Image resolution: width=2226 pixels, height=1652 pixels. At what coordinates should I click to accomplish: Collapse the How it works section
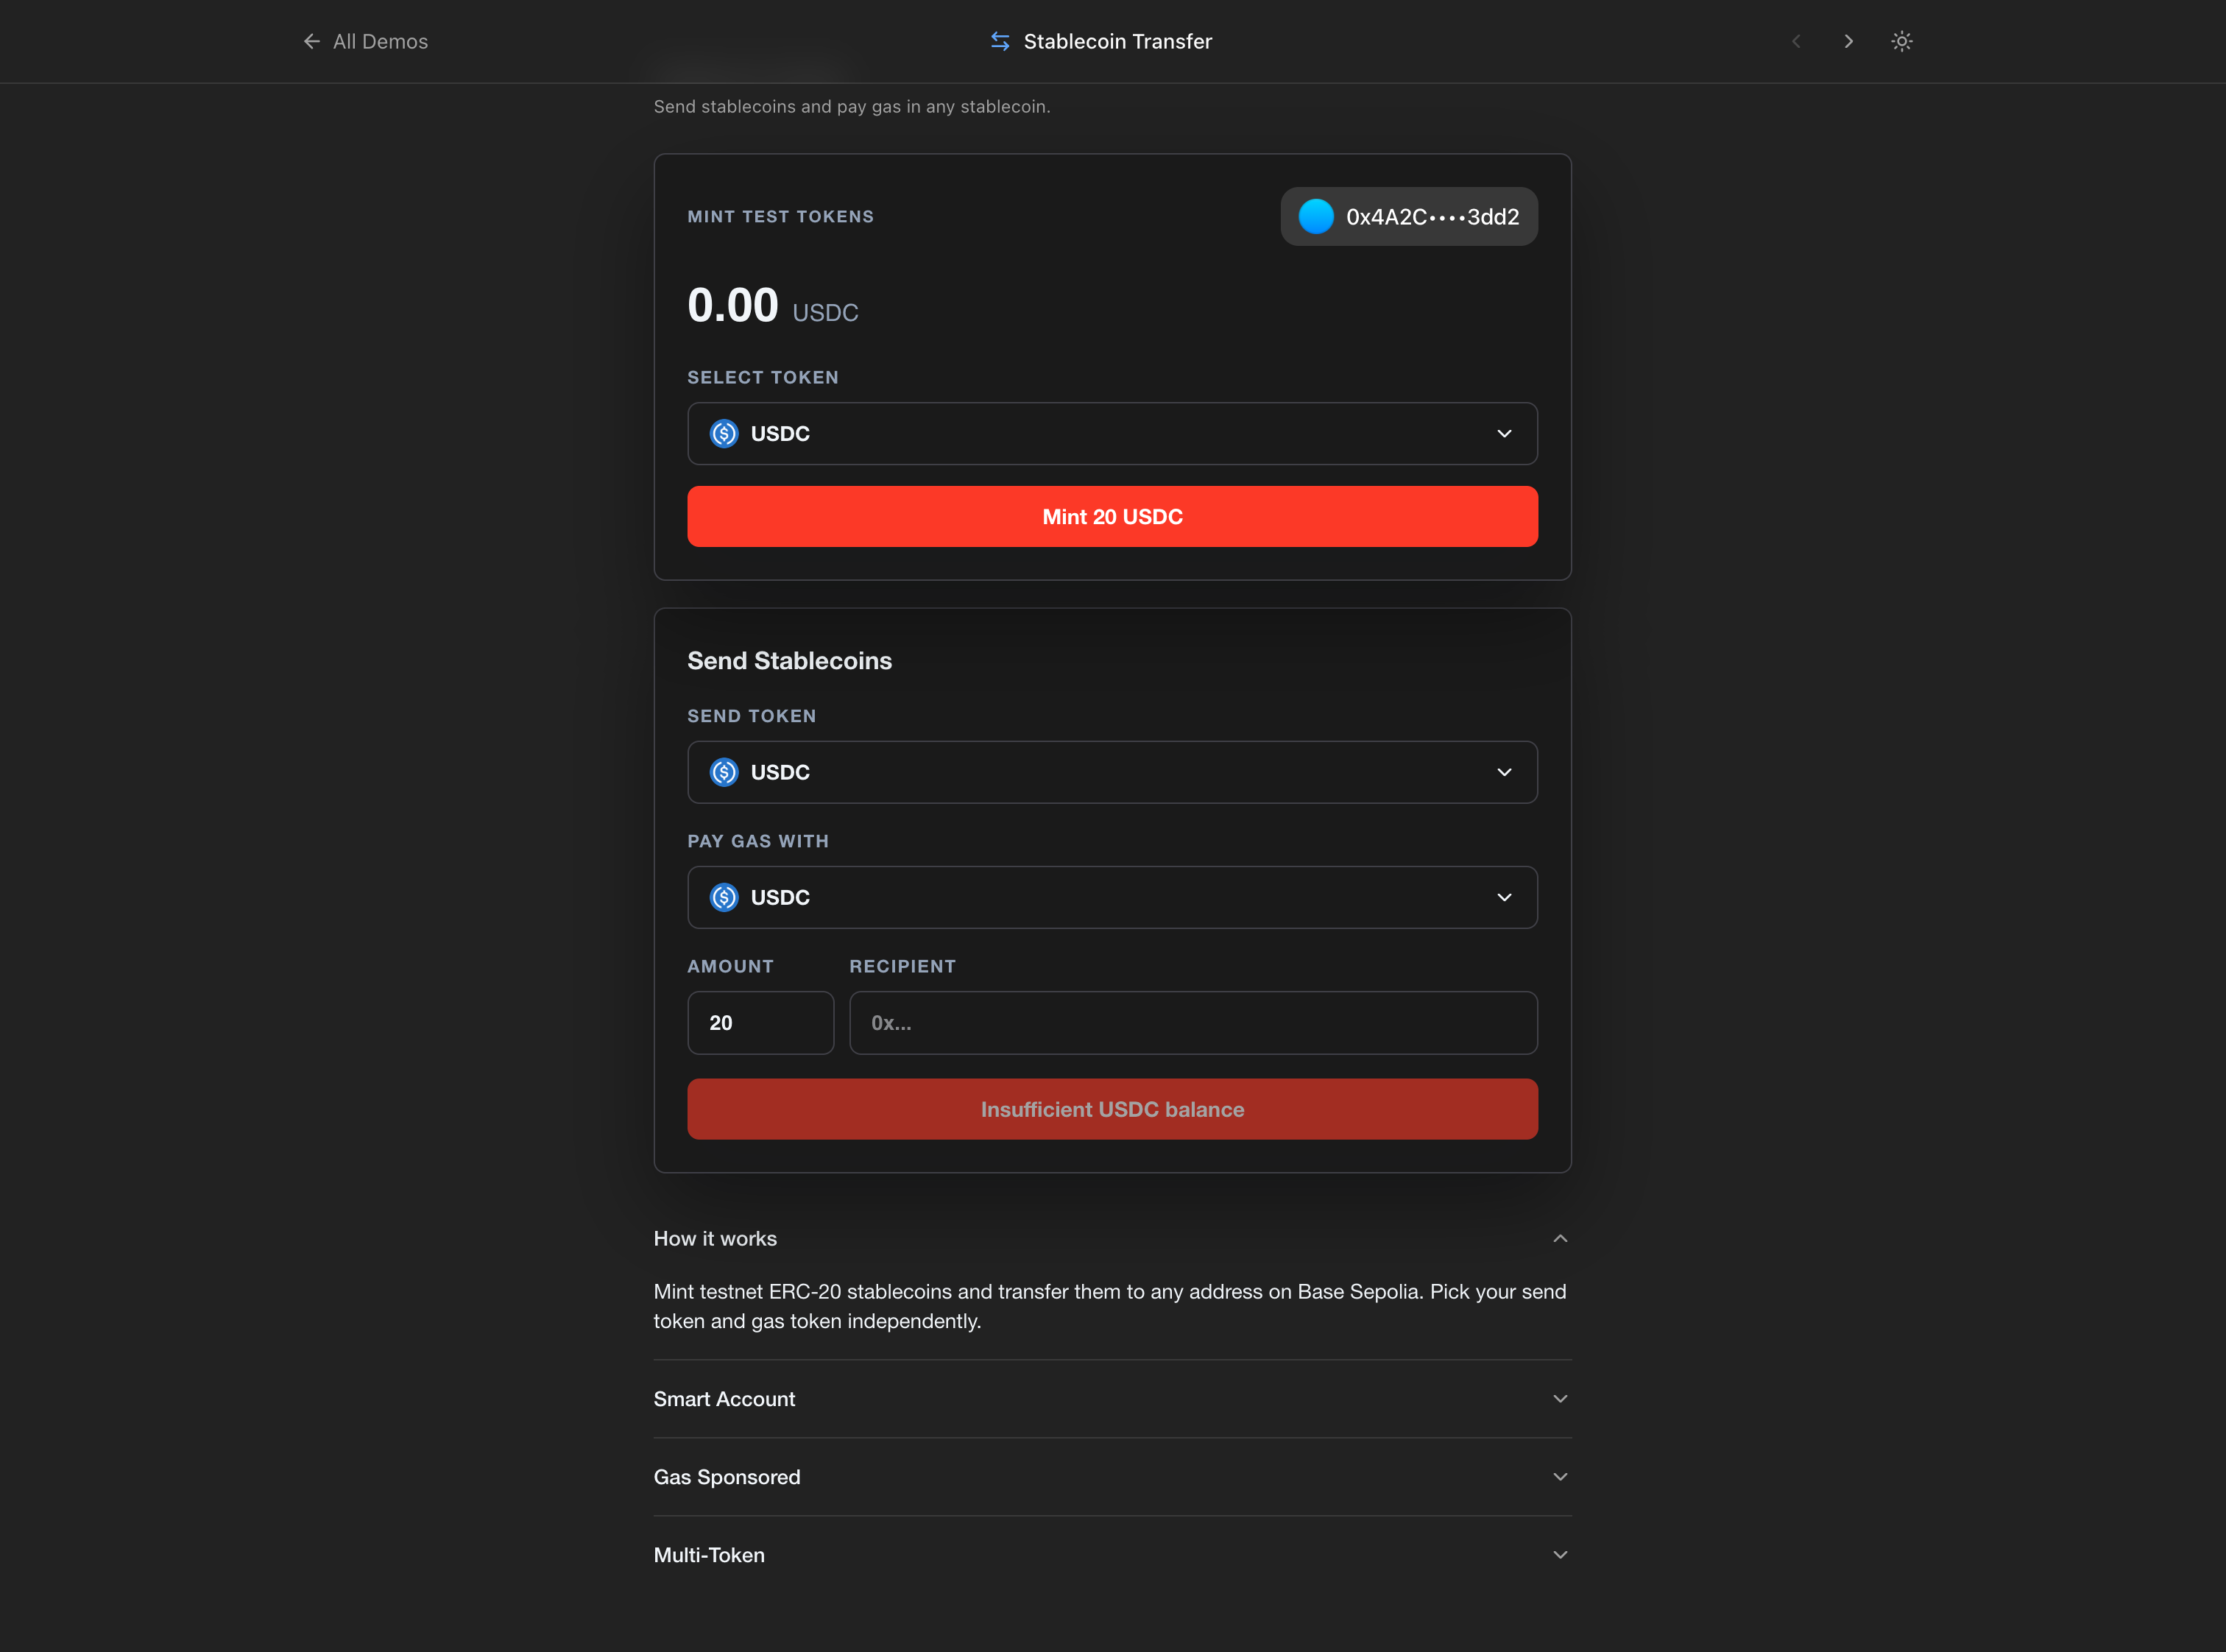[1559, 1238]
